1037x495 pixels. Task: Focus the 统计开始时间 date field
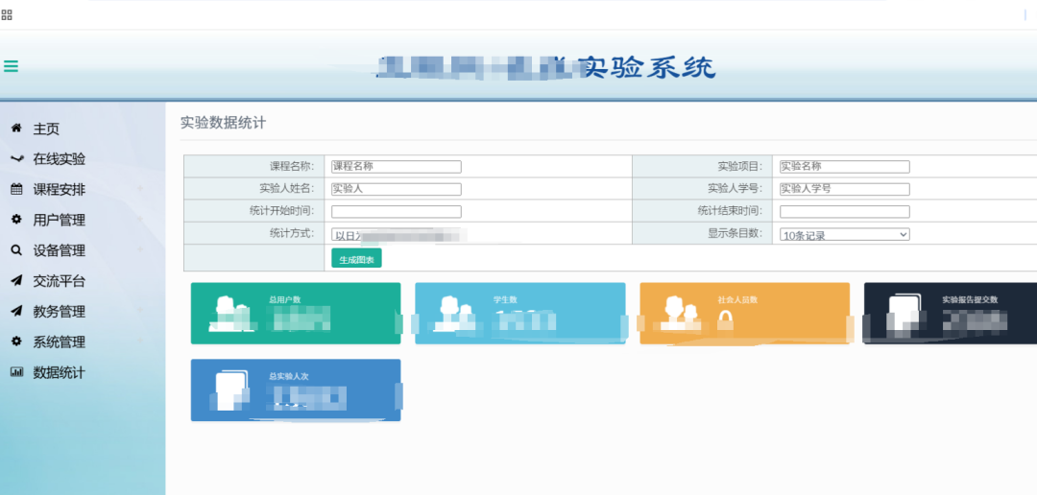(x=397, y=211)
